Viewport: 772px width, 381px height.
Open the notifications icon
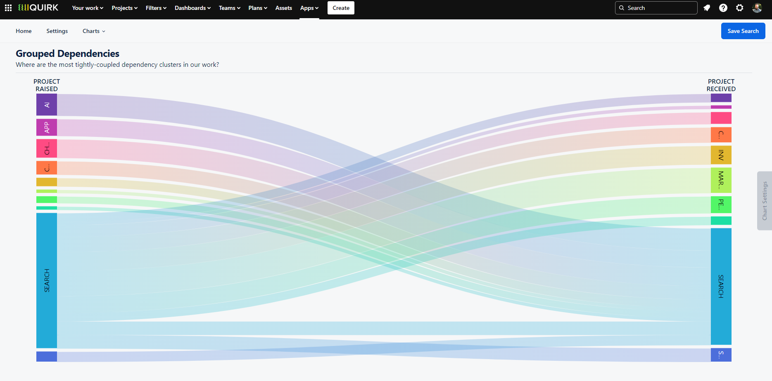click(x=707, y=8)
